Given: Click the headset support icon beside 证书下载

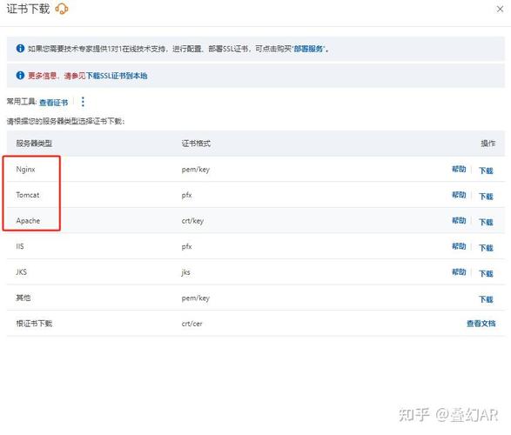Looking at the screenshot, I should [x=62, y=9].
